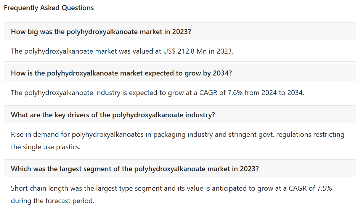Click the 'Frequently Asked Questions' heading
Viewport: 358px width, 212px height.
(49, 8)
